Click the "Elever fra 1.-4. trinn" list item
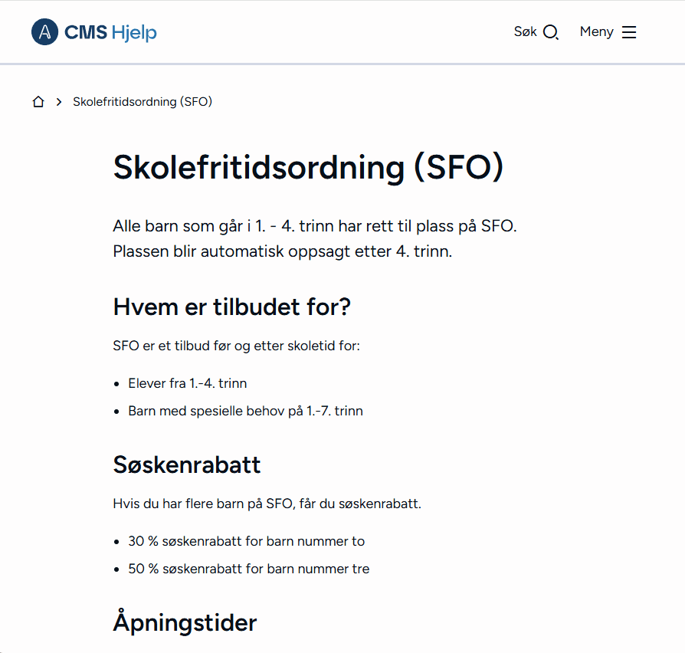 click(188, 383)
